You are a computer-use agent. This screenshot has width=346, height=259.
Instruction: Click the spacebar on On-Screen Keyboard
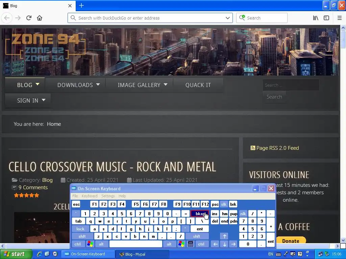(x=136, y=244)
